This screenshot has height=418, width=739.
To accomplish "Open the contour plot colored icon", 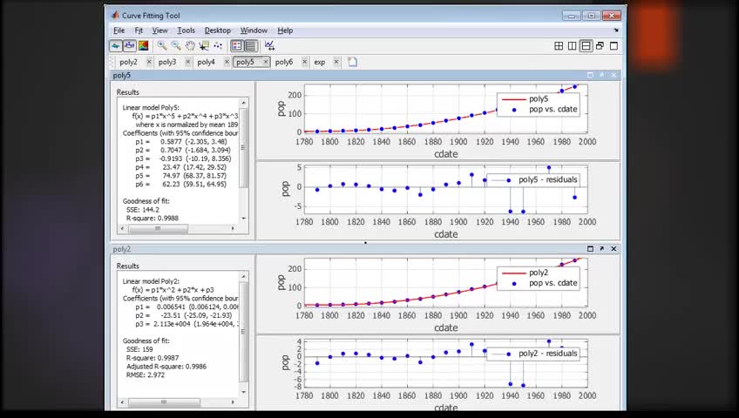I will click(143, 45).
